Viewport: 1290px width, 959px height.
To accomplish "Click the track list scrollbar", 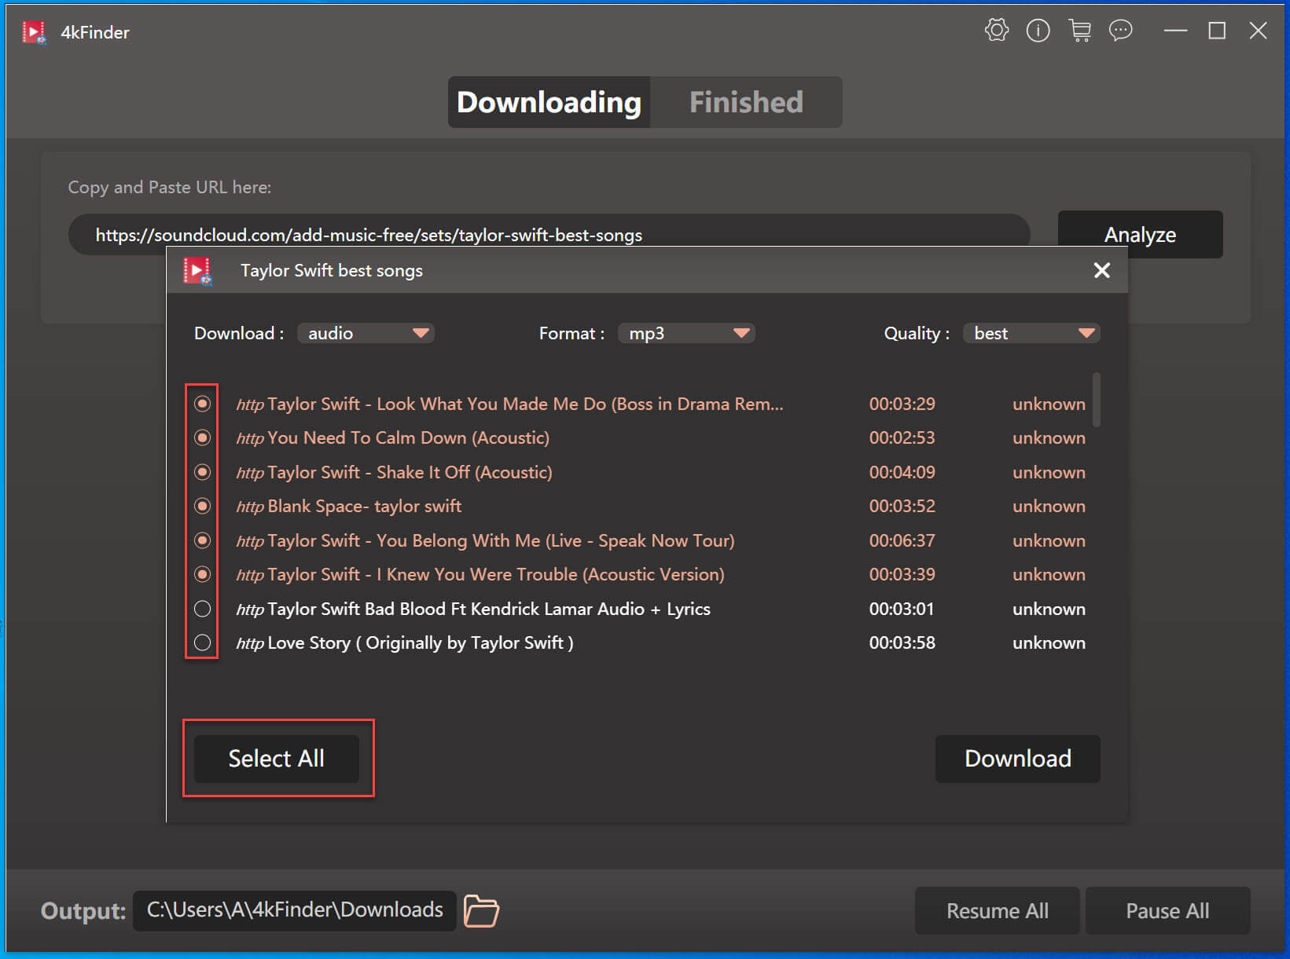I will coord(1096,401).
